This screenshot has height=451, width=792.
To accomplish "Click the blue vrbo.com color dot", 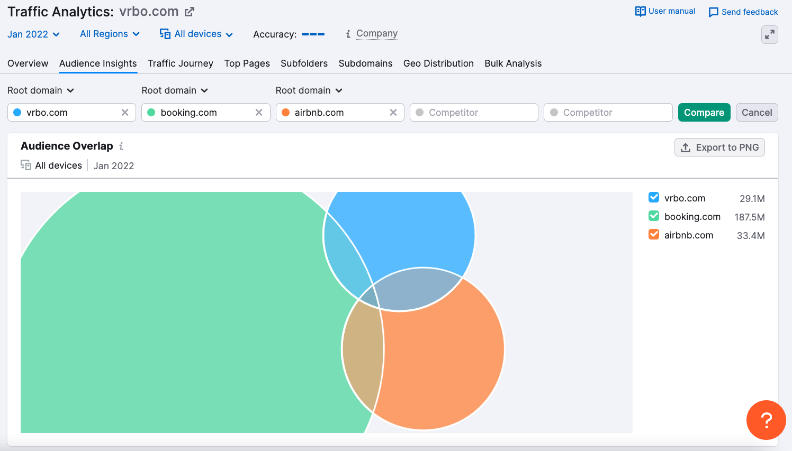I will [17, 113].
